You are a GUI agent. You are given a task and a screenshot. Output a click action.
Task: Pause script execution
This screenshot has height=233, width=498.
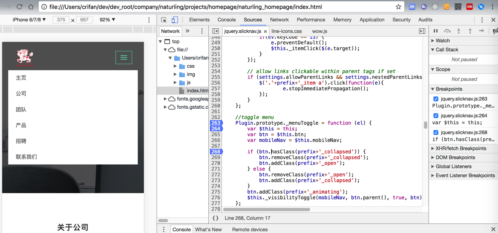click(x=436, y=31)
